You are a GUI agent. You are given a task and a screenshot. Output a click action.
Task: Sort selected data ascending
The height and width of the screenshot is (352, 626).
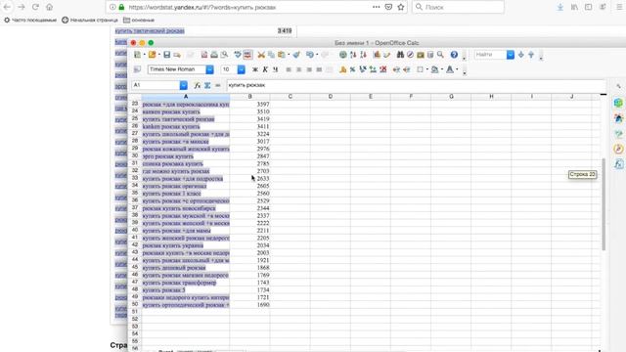[x=353, y=55]
